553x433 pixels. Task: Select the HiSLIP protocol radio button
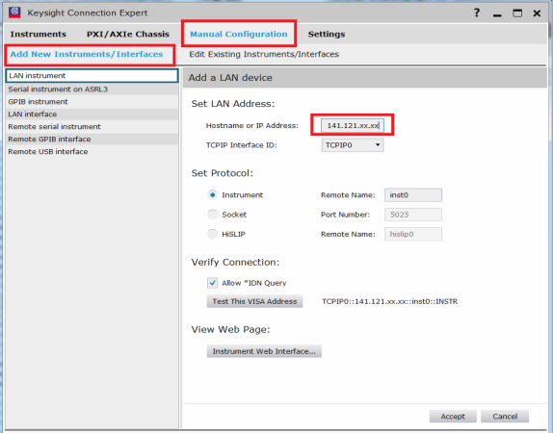point(212,234)
